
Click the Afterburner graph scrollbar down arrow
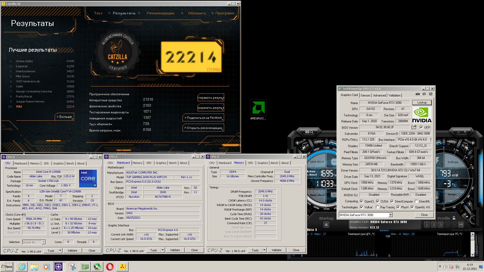(x=472, y=255)
